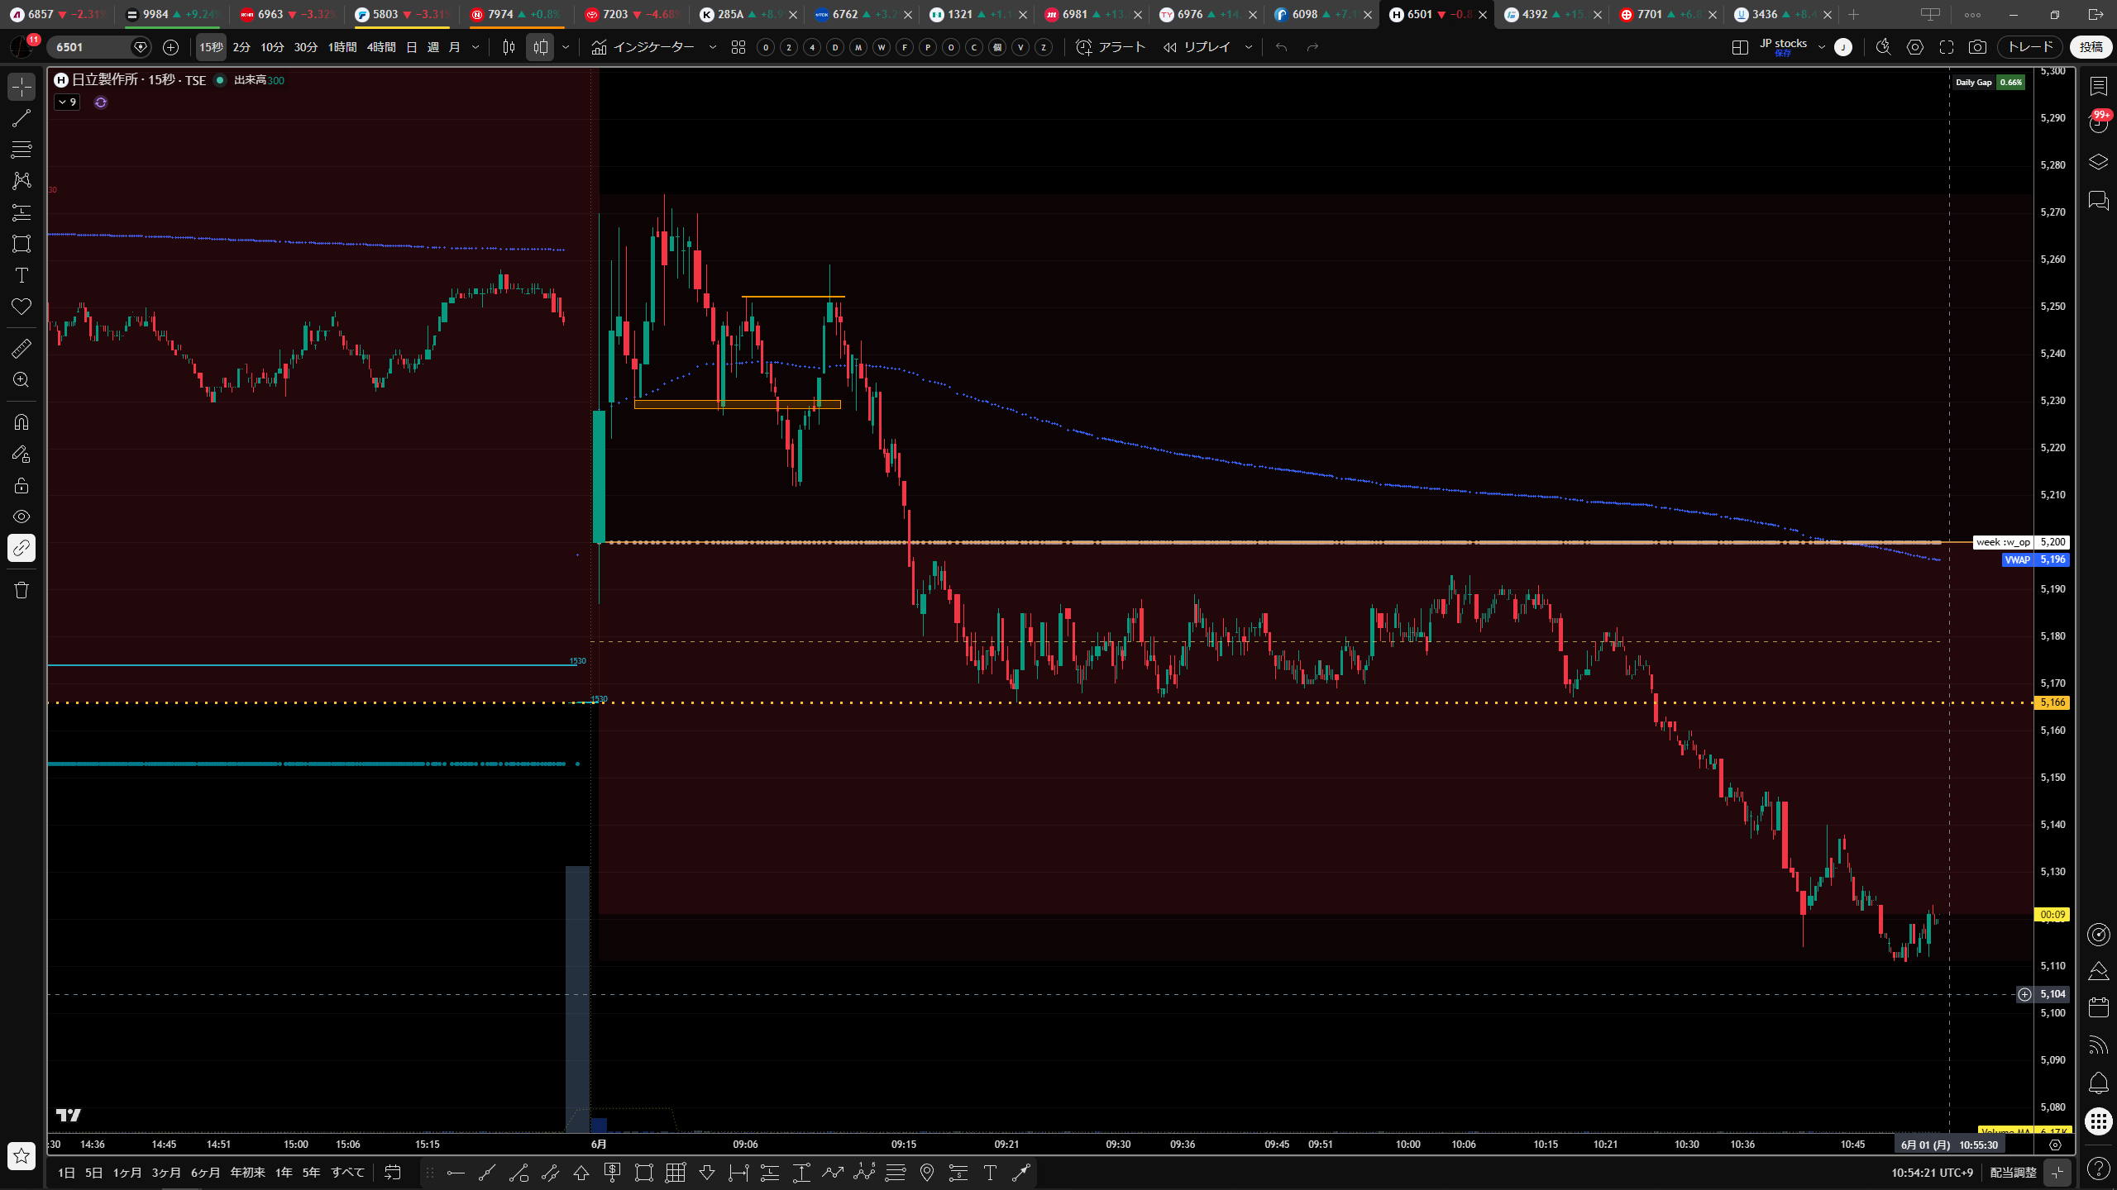
Task: Select the text annotation tool
Action: (x=22, y=275)
